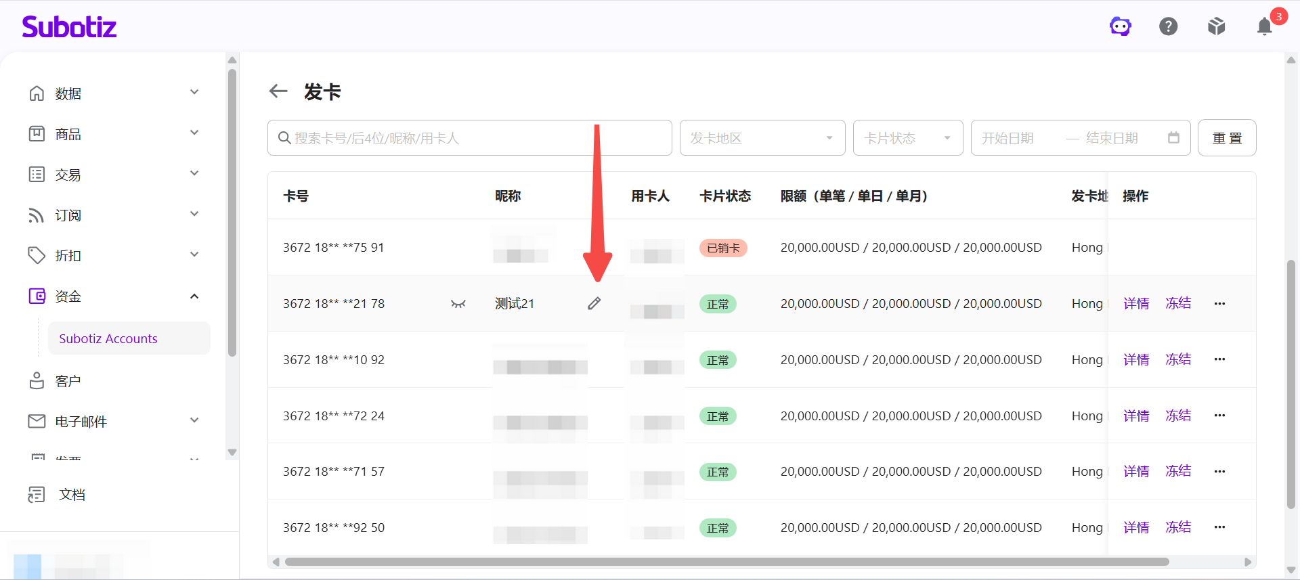Open the 发卡地区 dropdown
Image resolution: width=1300 pixels, height=580 pixels.
762,138
